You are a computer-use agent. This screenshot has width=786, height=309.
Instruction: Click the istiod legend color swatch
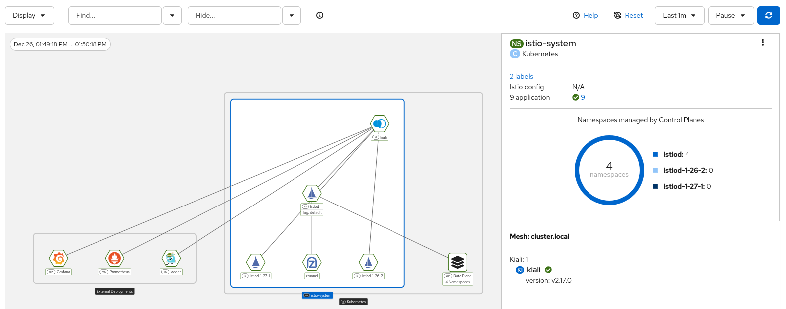click(x=655, y=154)
